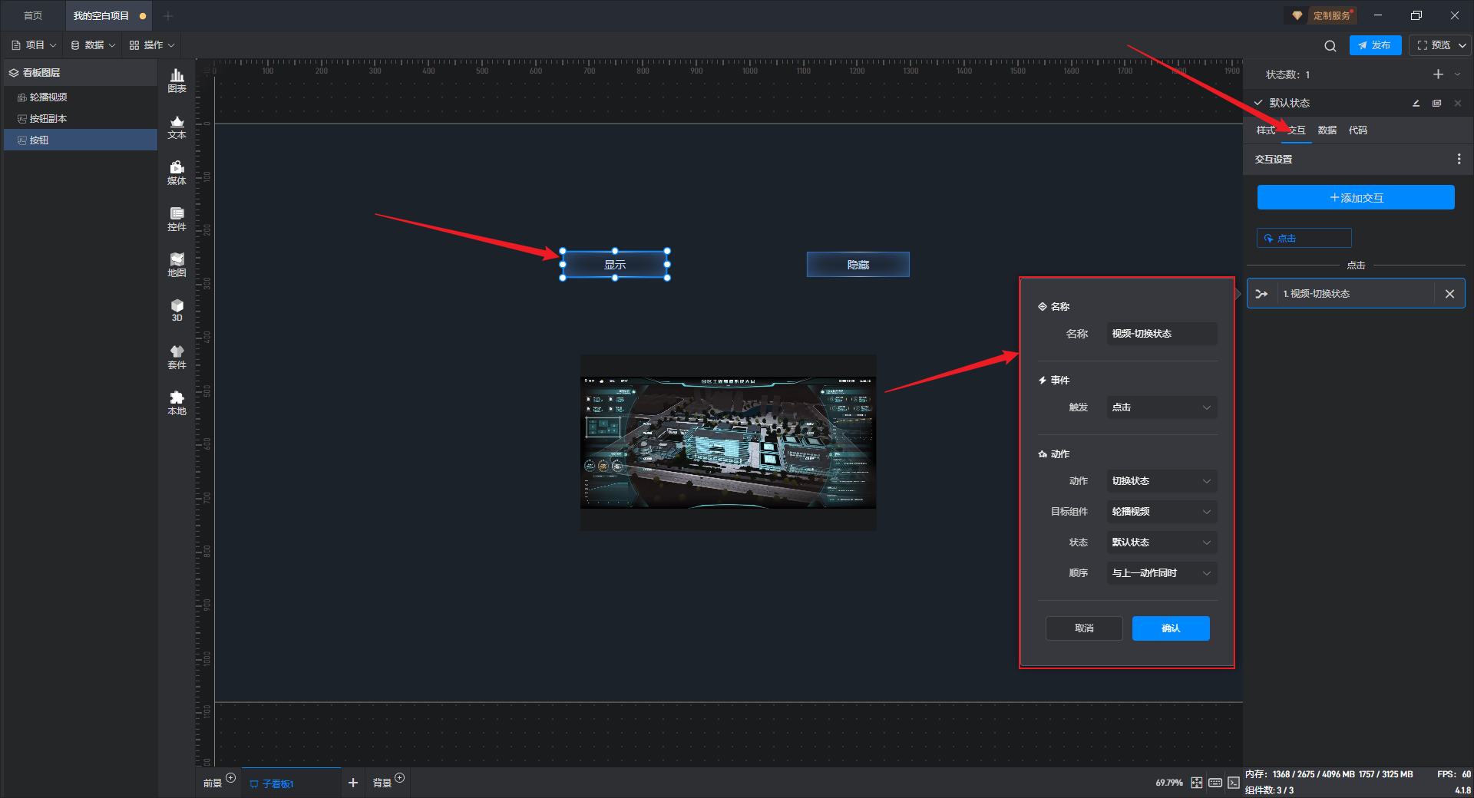Image resolution: width=1474 pixels, height=798 pixels.
Task: Open the 状态 dropdown showing 默认状态
Action: (1162, 542)
